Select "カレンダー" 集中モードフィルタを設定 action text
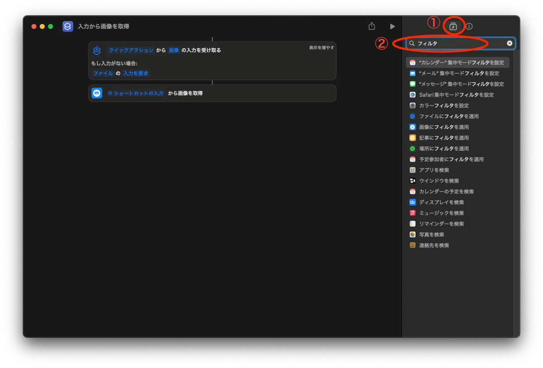 click(461, 62)
